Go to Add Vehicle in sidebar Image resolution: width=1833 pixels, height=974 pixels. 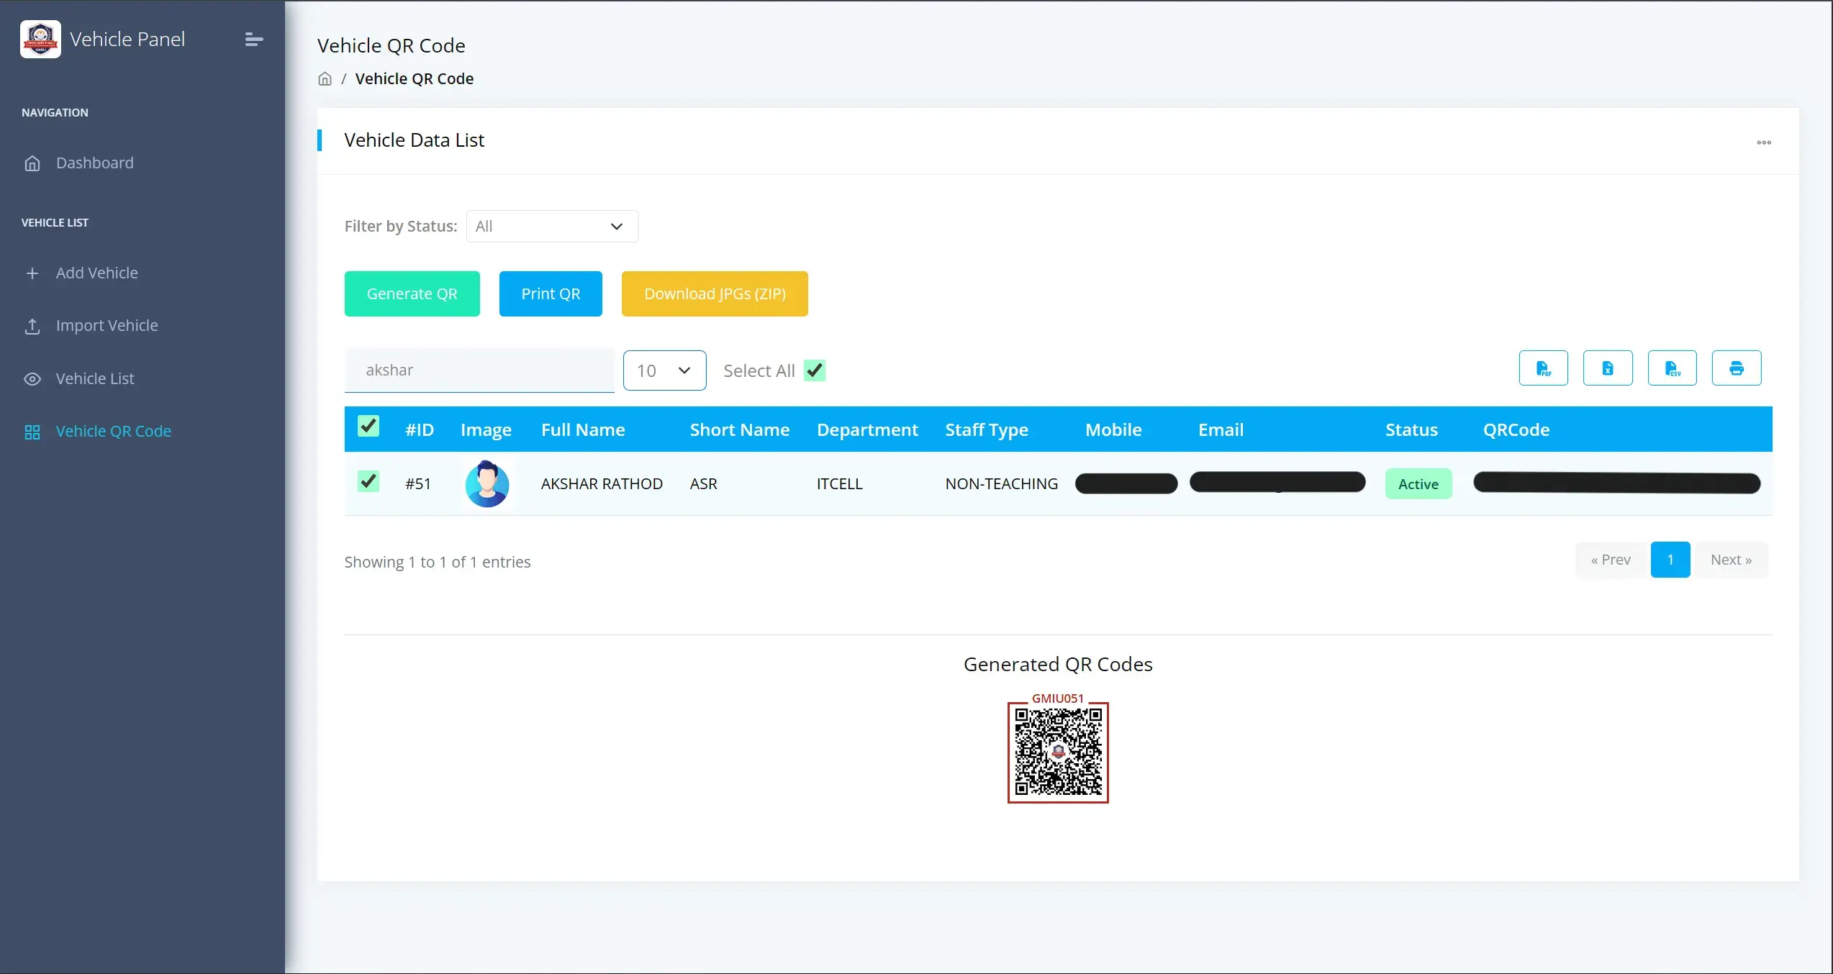pyautogui.click(x=96, y=273)
